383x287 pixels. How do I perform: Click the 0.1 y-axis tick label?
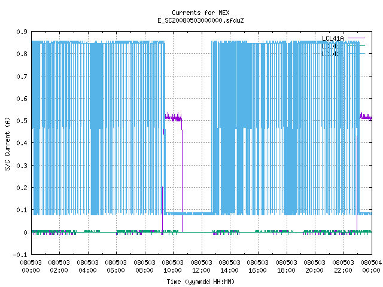(x=22, y=210)
